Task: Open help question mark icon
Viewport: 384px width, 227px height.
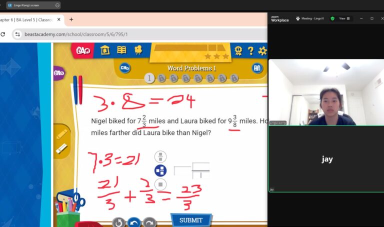Action: pyautogui.click(x=250, y=50)
